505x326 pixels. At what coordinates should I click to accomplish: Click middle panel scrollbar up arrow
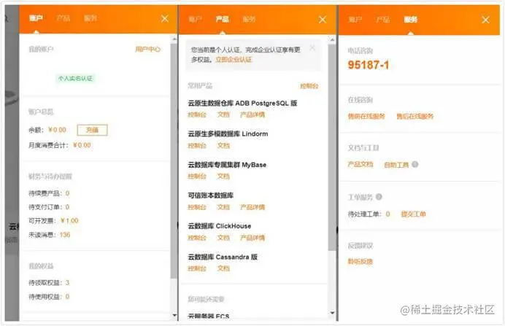click(332, 39)
